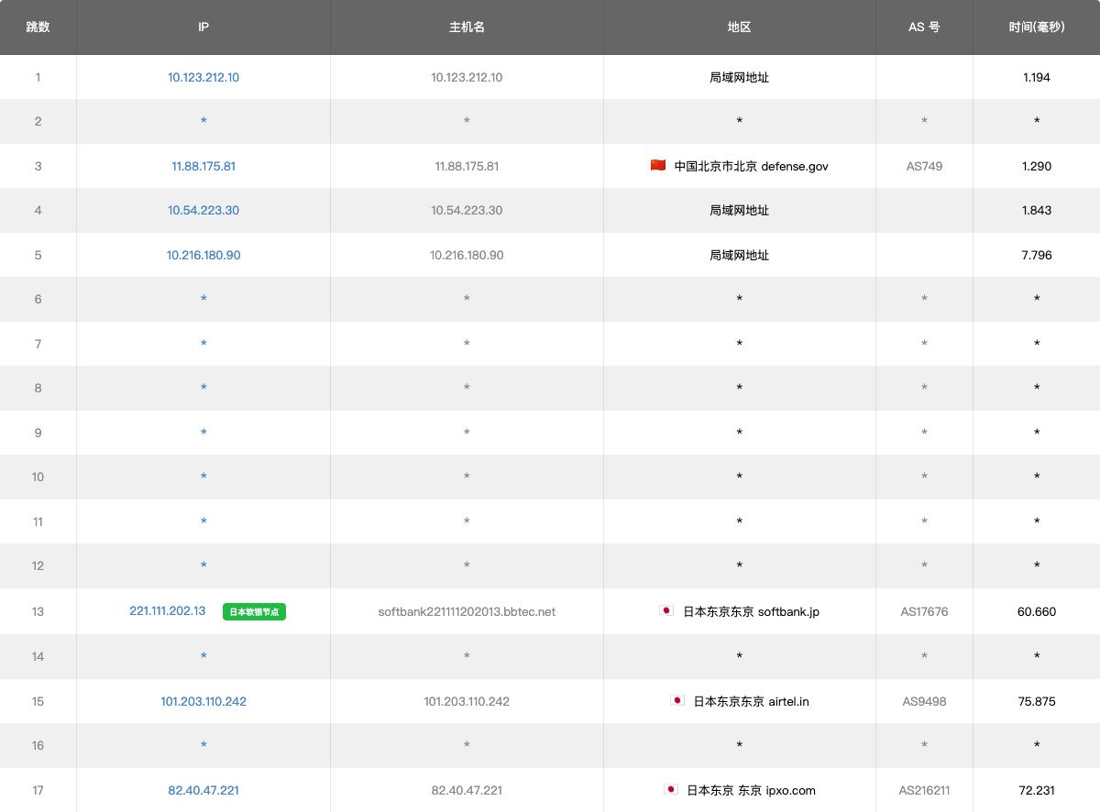The height and width of the screenshot is (812, 1100).
Task: Click the Japan flag beside ipxo.com
Action: (671, 790)
